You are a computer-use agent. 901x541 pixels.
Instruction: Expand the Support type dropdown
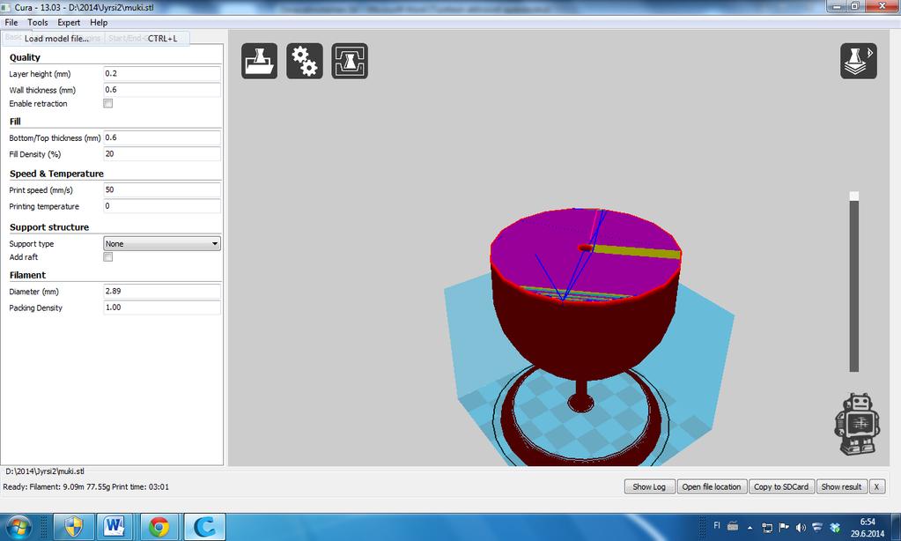click(162, 244)
